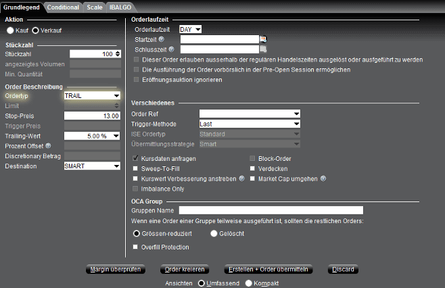Open the Trigger-Methode dropdown
The width and height of the screenshot is (445, 288).
250,124
